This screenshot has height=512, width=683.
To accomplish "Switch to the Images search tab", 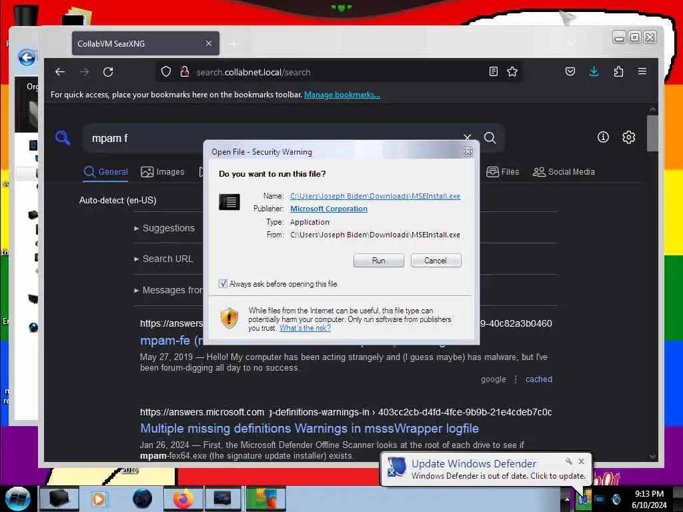I will pyautogui.click(x=163, y=172).
